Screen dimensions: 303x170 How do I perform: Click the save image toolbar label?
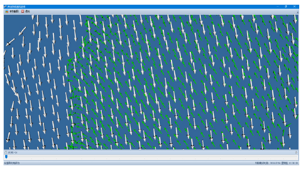click(x=14, y=11)
